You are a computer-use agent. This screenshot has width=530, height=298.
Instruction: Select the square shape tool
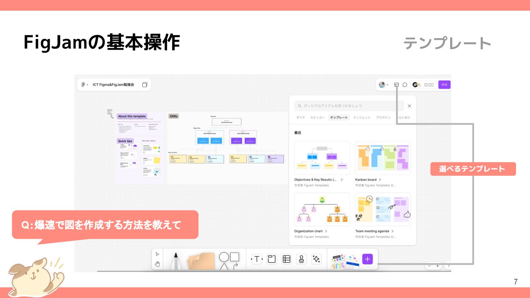(235, 256)
